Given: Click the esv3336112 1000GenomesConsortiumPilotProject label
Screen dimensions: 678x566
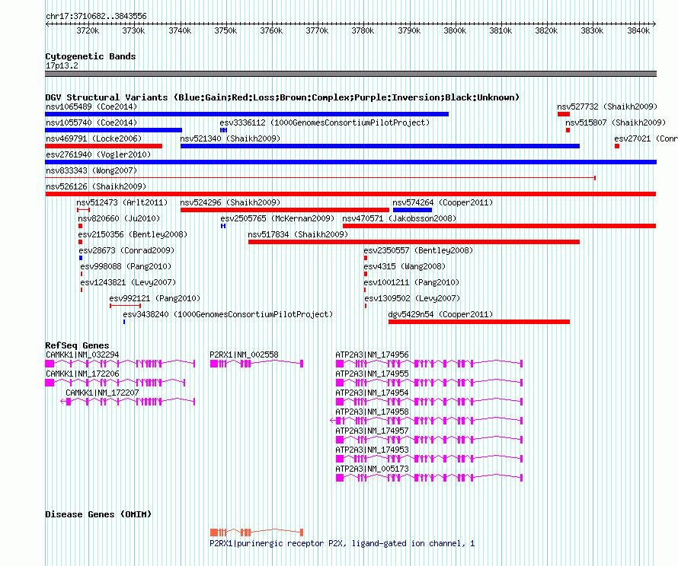Looking at the screenshot, I should point(325,122).
